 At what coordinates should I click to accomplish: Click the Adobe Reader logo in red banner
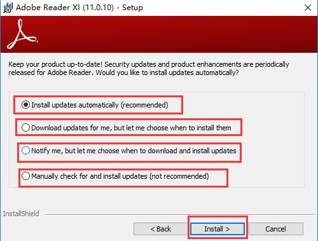tap(22, 34)
